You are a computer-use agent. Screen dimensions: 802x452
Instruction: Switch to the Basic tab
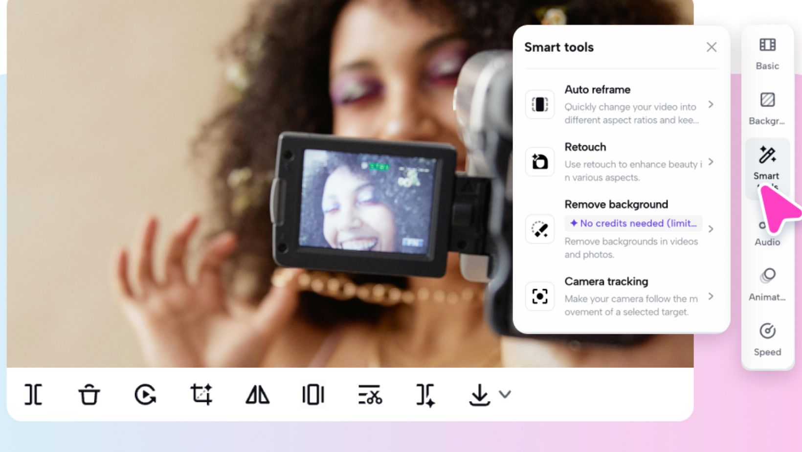767,53
